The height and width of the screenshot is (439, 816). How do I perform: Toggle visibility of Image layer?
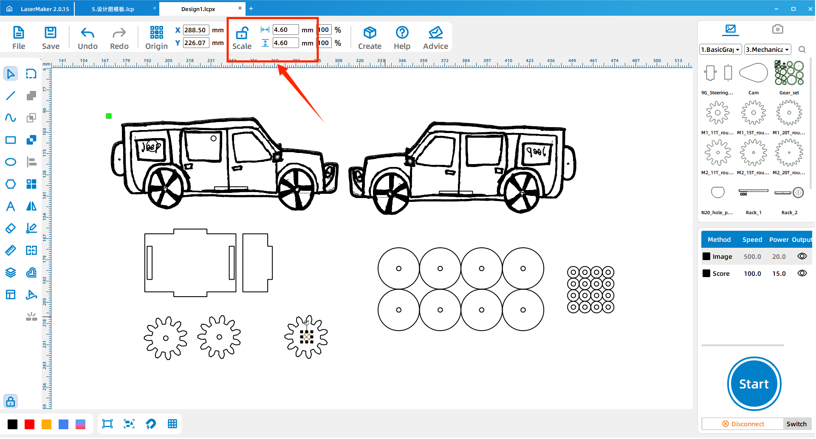pos(802,256)
